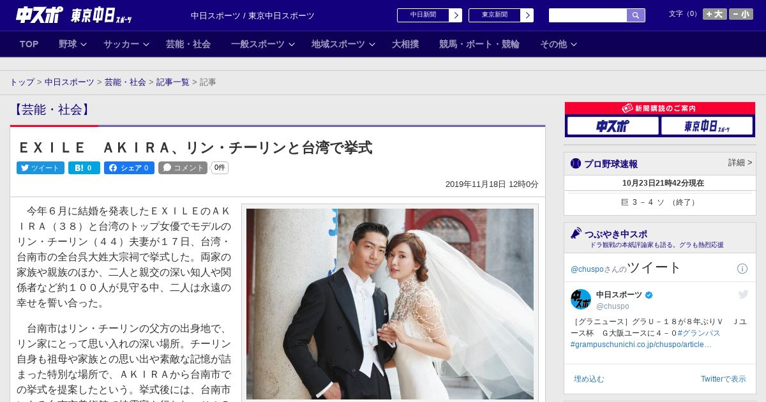Open the 東京新聞 link button
Viewport: 766px width, 402px height.
point(501,15)
